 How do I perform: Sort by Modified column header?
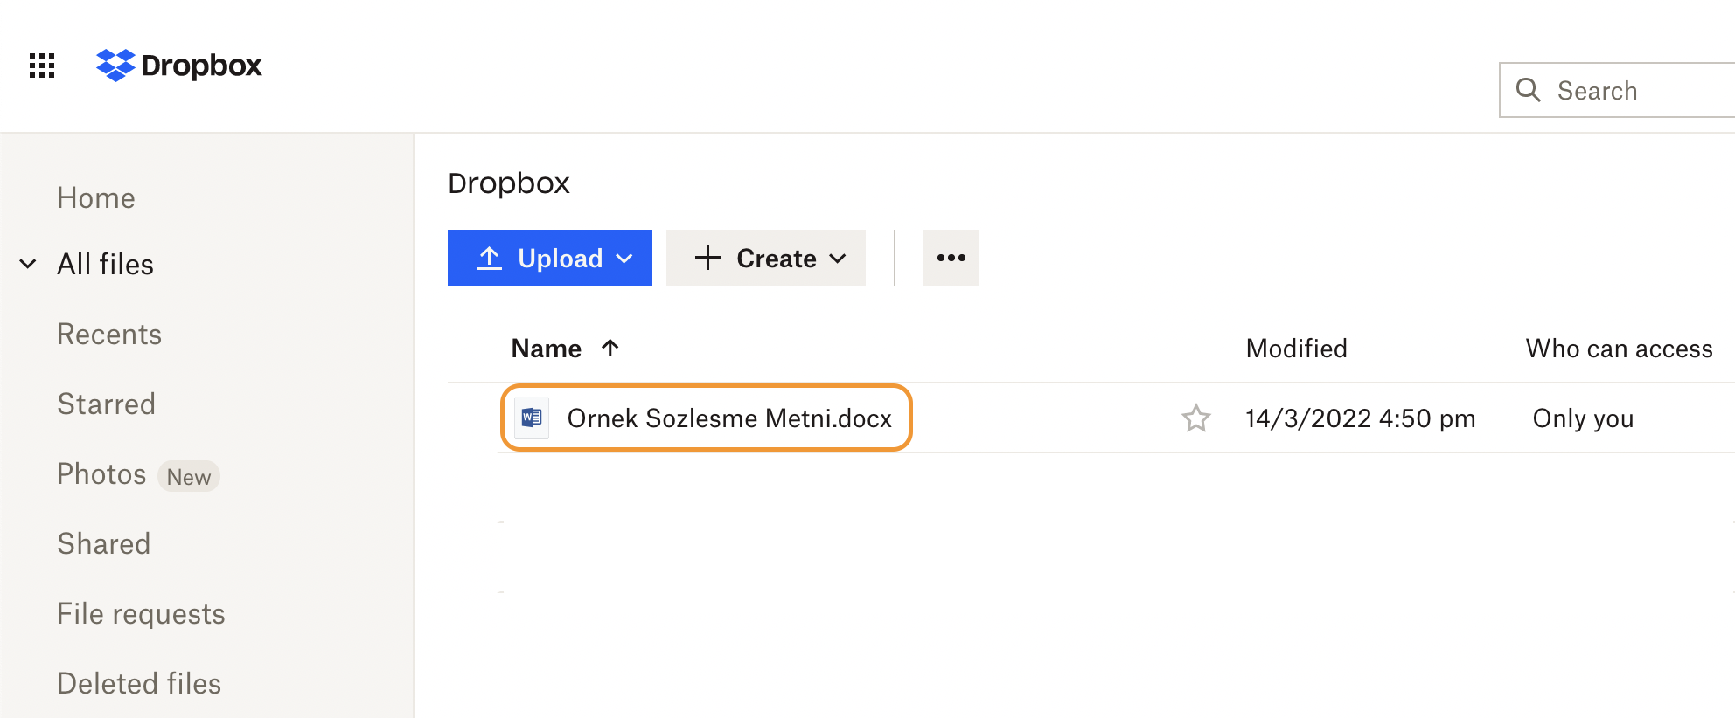(x=1296, y=349)
